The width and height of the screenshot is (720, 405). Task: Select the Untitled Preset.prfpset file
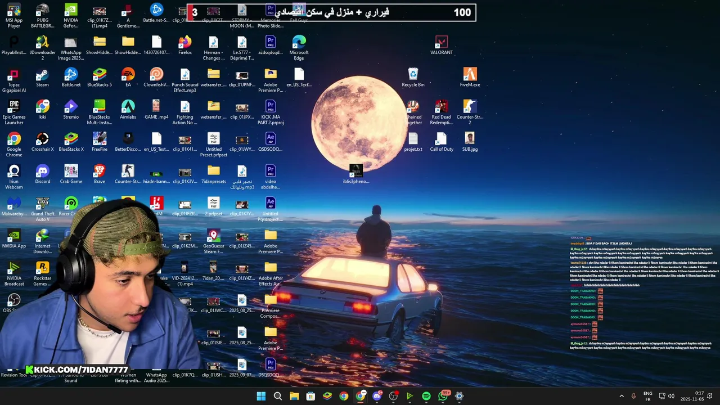pyautogui.click(x=213, y=145)
